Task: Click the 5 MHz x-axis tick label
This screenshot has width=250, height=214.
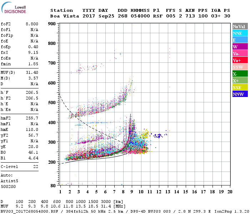Action: pos(96,192)
